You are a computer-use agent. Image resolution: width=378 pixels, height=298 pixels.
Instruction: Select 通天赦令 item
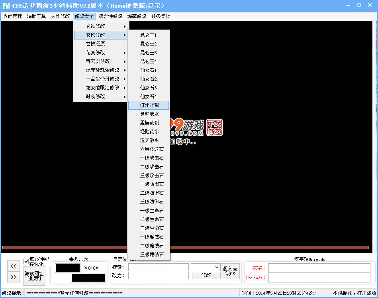[x=149, y=140]
